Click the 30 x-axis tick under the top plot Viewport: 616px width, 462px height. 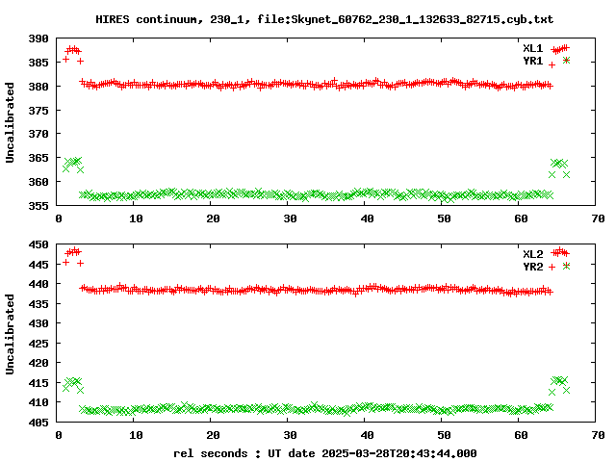point(290,218)
